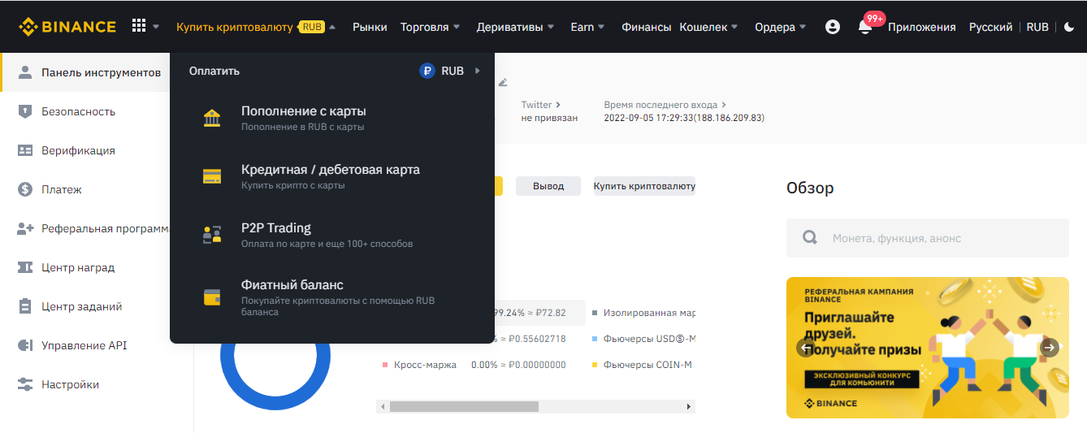The image size is (1087, 433).
Task: Click the Payment dollar icon in sidebar
Action: click(x=24, y=189)
